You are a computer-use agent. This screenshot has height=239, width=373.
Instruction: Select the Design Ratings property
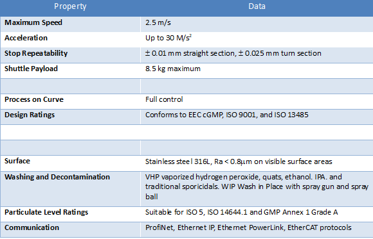tap(30, 115)
